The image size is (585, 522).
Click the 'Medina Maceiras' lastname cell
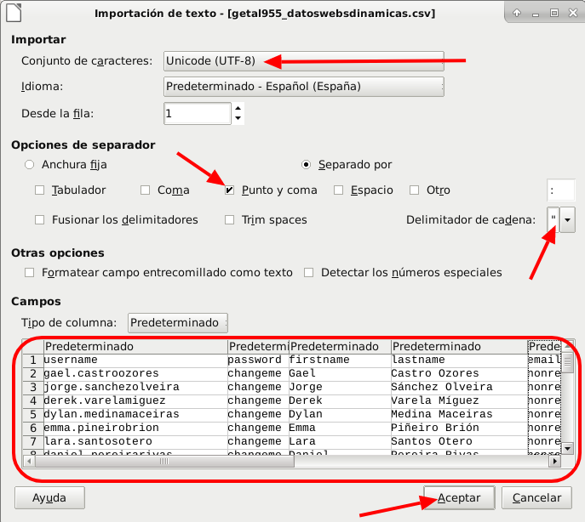coord(459,414)
